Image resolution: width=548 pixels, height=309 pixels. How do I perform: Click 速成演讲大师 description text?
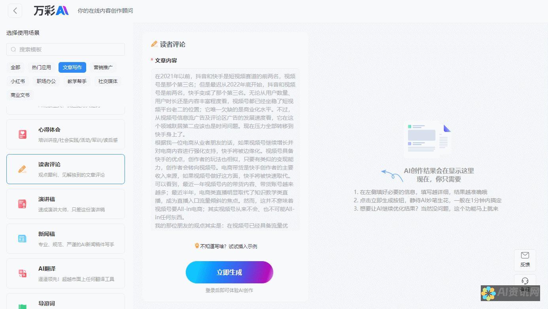click(72, 209)
